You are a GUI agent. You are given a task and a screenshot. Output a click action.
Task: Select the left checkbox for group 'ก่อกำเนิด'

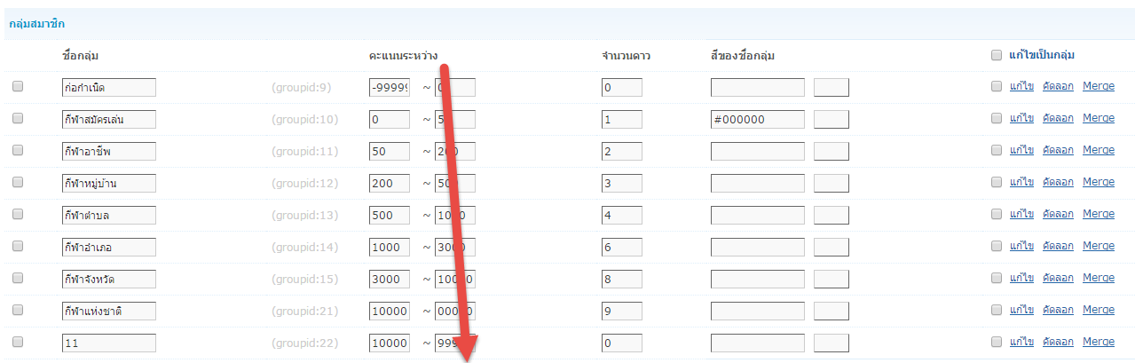(17, 87)
